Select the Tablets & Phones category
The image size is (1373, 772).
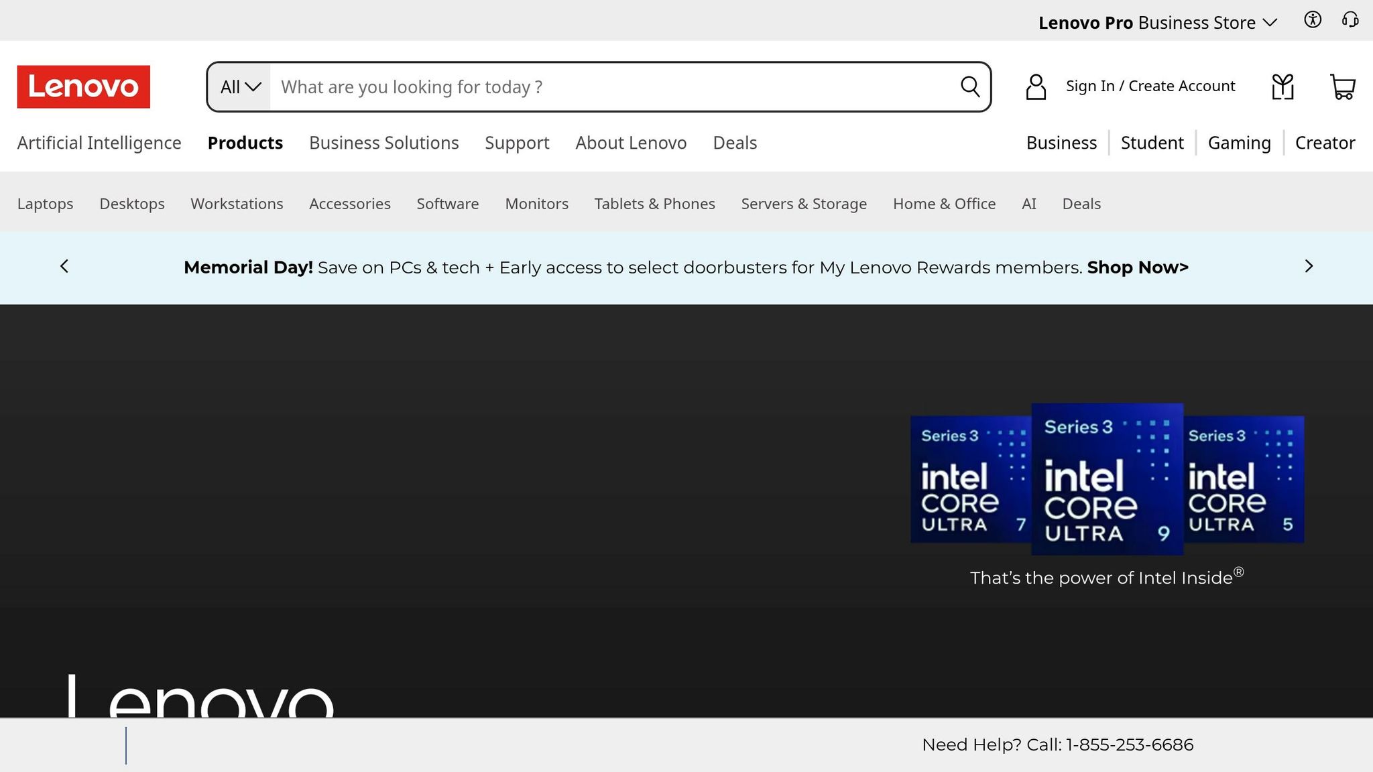coord(655,204)
